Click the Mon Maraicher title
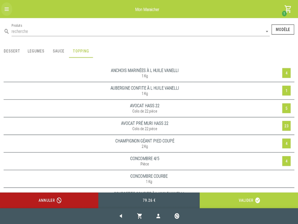The width and height of the screenshot is (298, 224). pos(147,9)
